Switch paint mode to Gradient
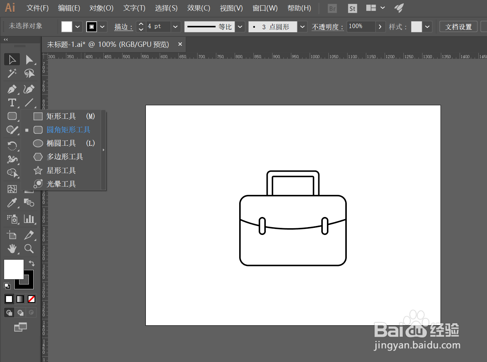Screen dimensions: 487x362 tap(20, 299)
